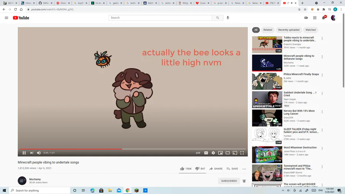This screenshot has width=345, height=194.
Task: Select the Watched filter chip
Action: click(x=310, y=30)
